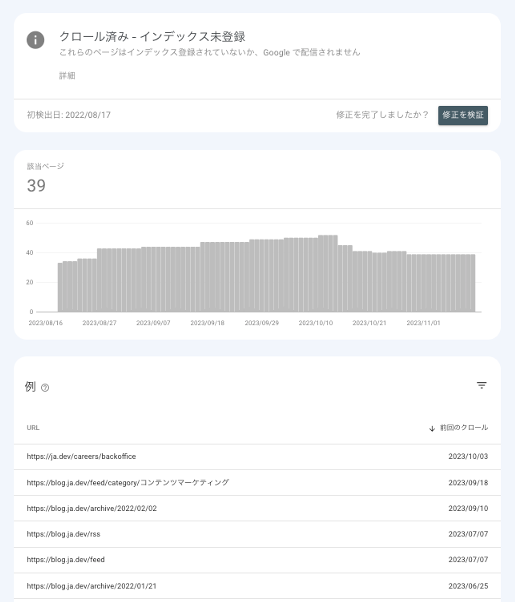Click the 修正を完了しましたか？ text
The image size is (515, 602).
pos(381,114)
